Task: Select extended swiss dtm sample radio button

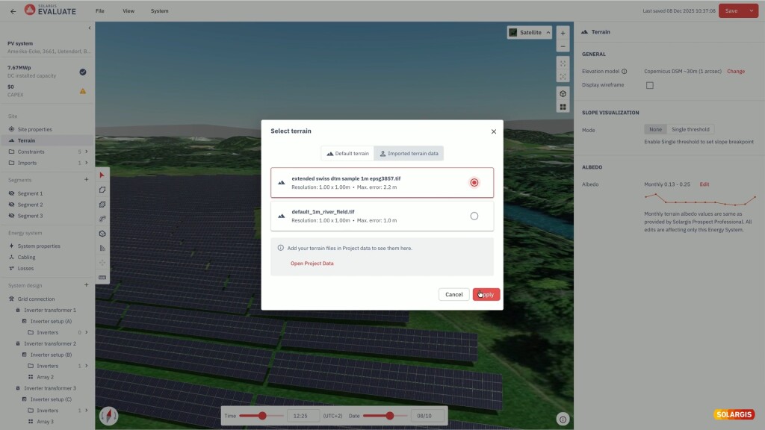Action: pos(474,183)
